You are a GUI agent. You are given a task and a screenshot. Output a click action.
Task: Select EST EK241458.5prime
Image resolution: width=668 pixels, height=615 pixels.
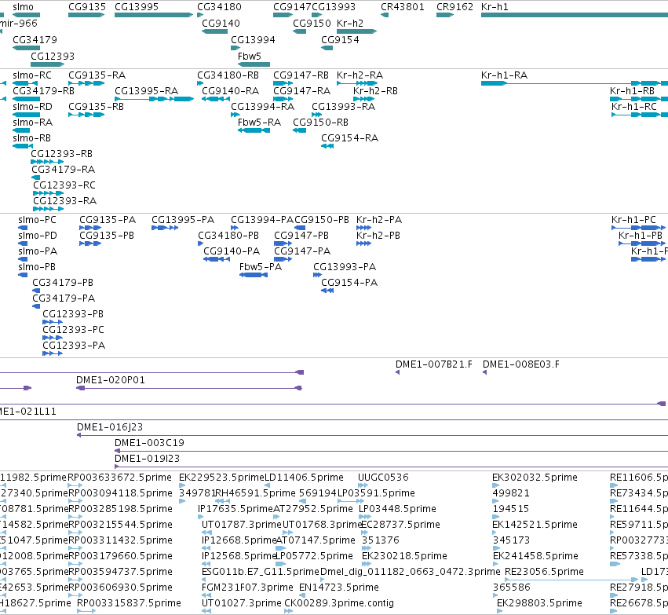pyautogui.click(x=535, y=556)
